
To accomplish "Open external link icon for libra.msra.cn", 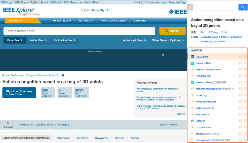I will pyautogui.click(x=241, y=114).
